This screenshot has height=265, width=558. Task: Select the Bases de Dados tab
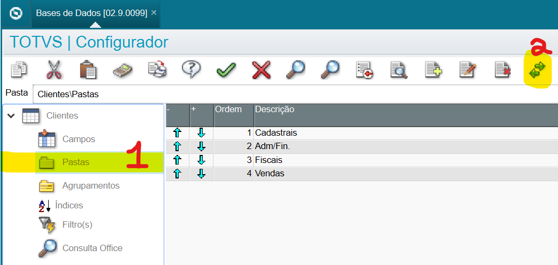(92, 13)
